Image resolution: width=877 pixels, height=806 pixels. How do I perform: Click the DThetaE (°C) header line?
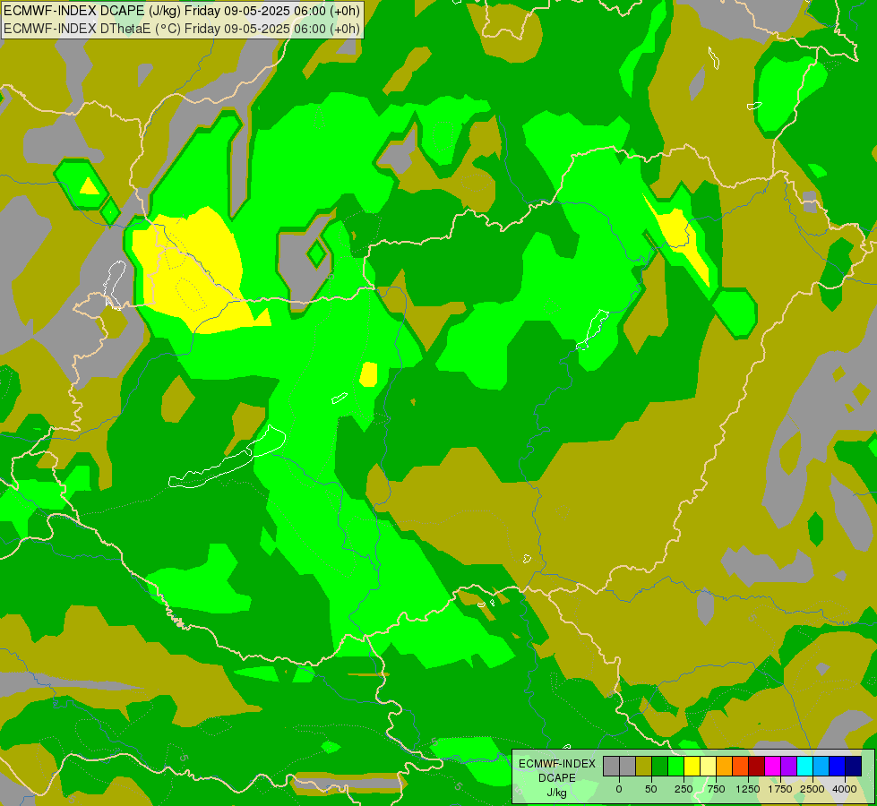click(x=182, y=29)
